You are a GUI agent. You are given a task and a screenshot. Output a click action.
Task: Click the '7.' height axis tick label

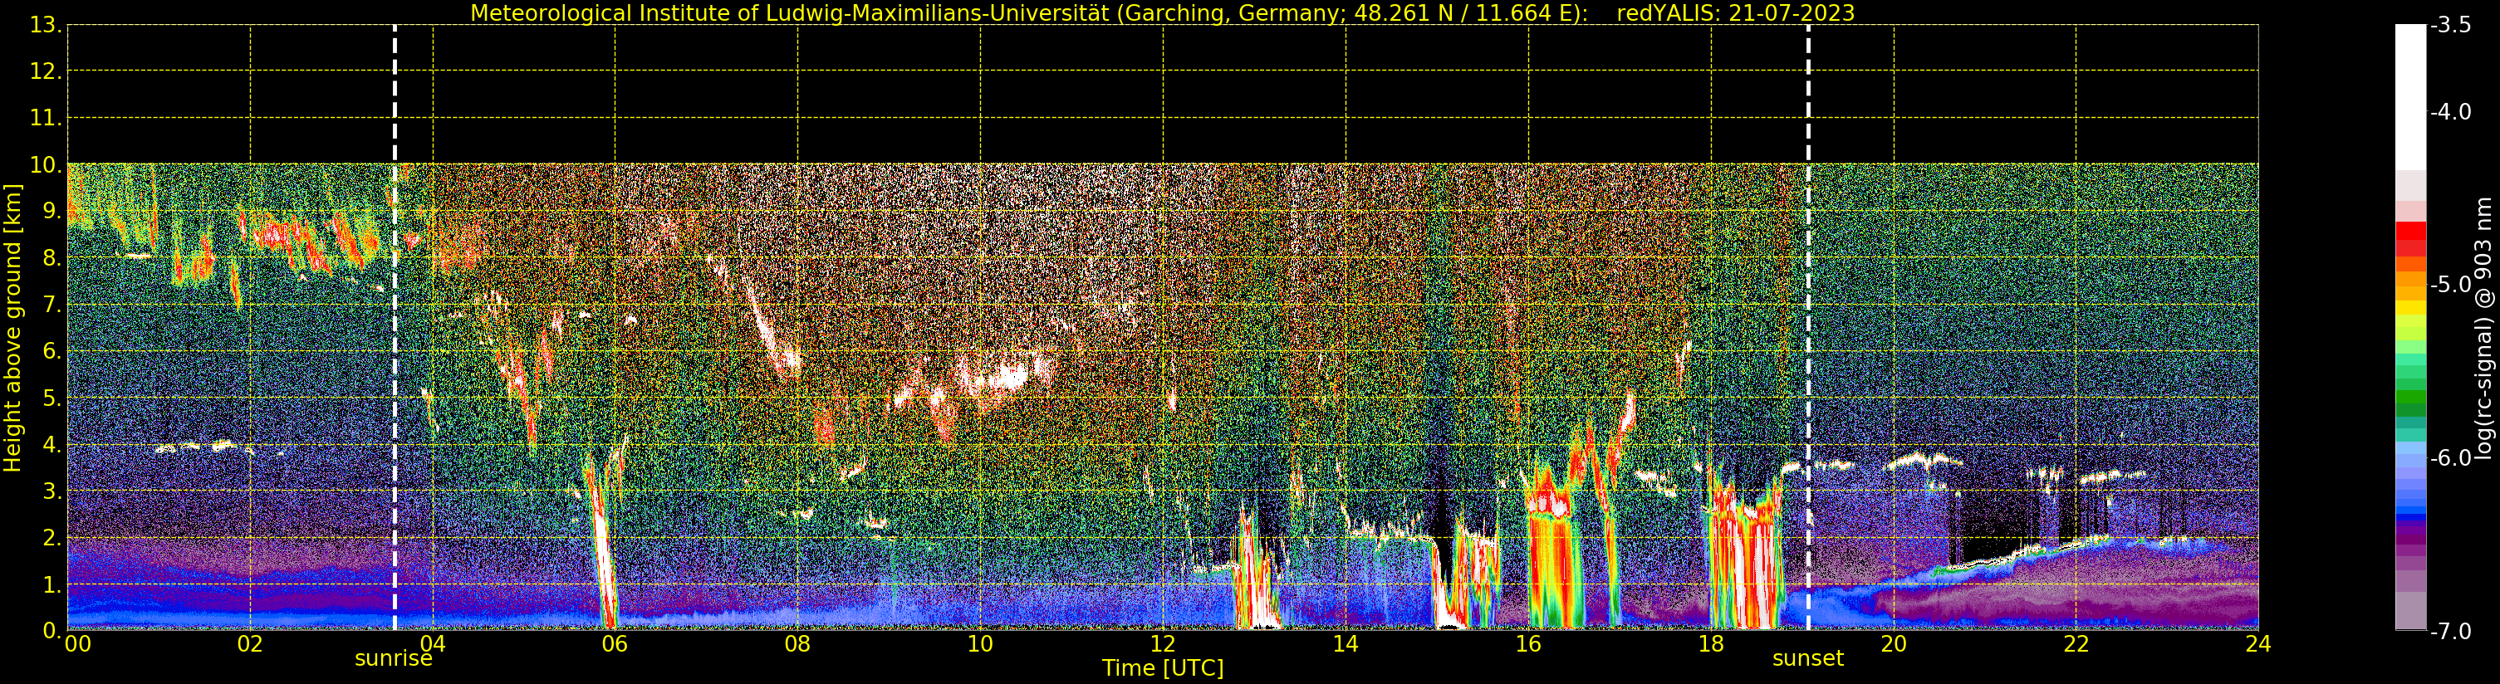pos(52,305)
